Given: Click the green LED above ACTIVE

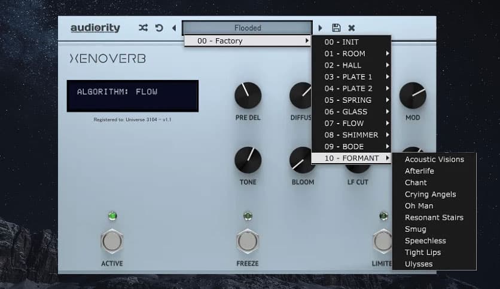Looking at the screenshot, I should point(112,216).
